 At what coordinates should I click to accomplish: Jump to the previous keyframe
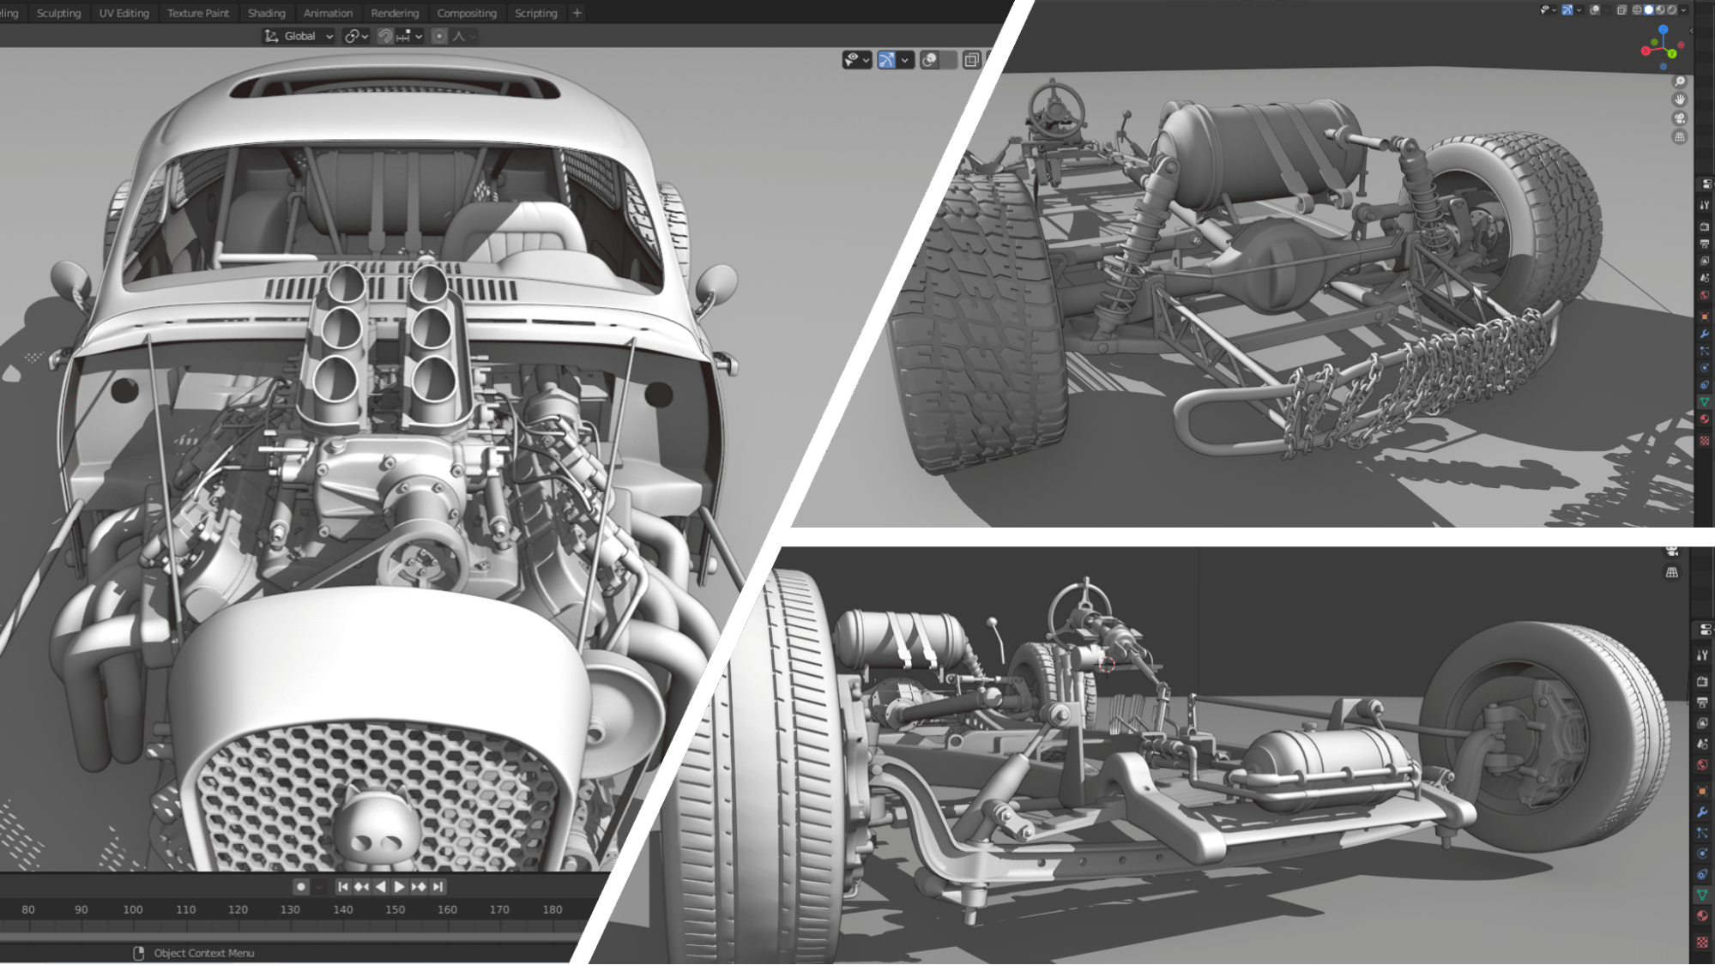(361, 887)
